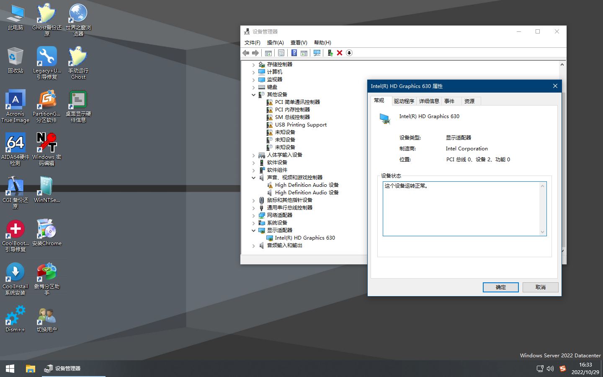The image size is (603, 377).
Task: Collapse the 声音、视频和游戏控制器 node
Action: 253,178
